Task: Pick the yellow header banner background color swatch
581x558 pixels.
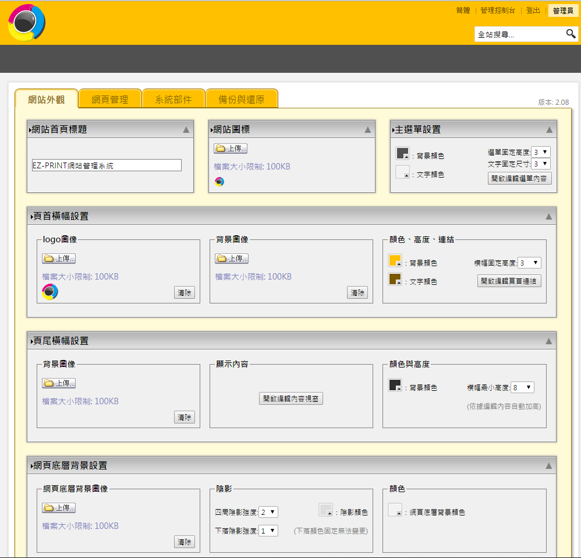Action: point(395,261)
